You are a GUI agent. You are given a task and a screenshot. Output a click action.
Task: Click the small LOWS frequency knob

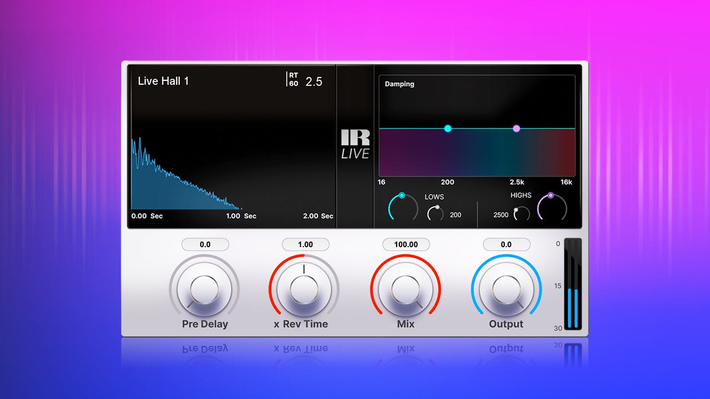[x=435, y=213]
